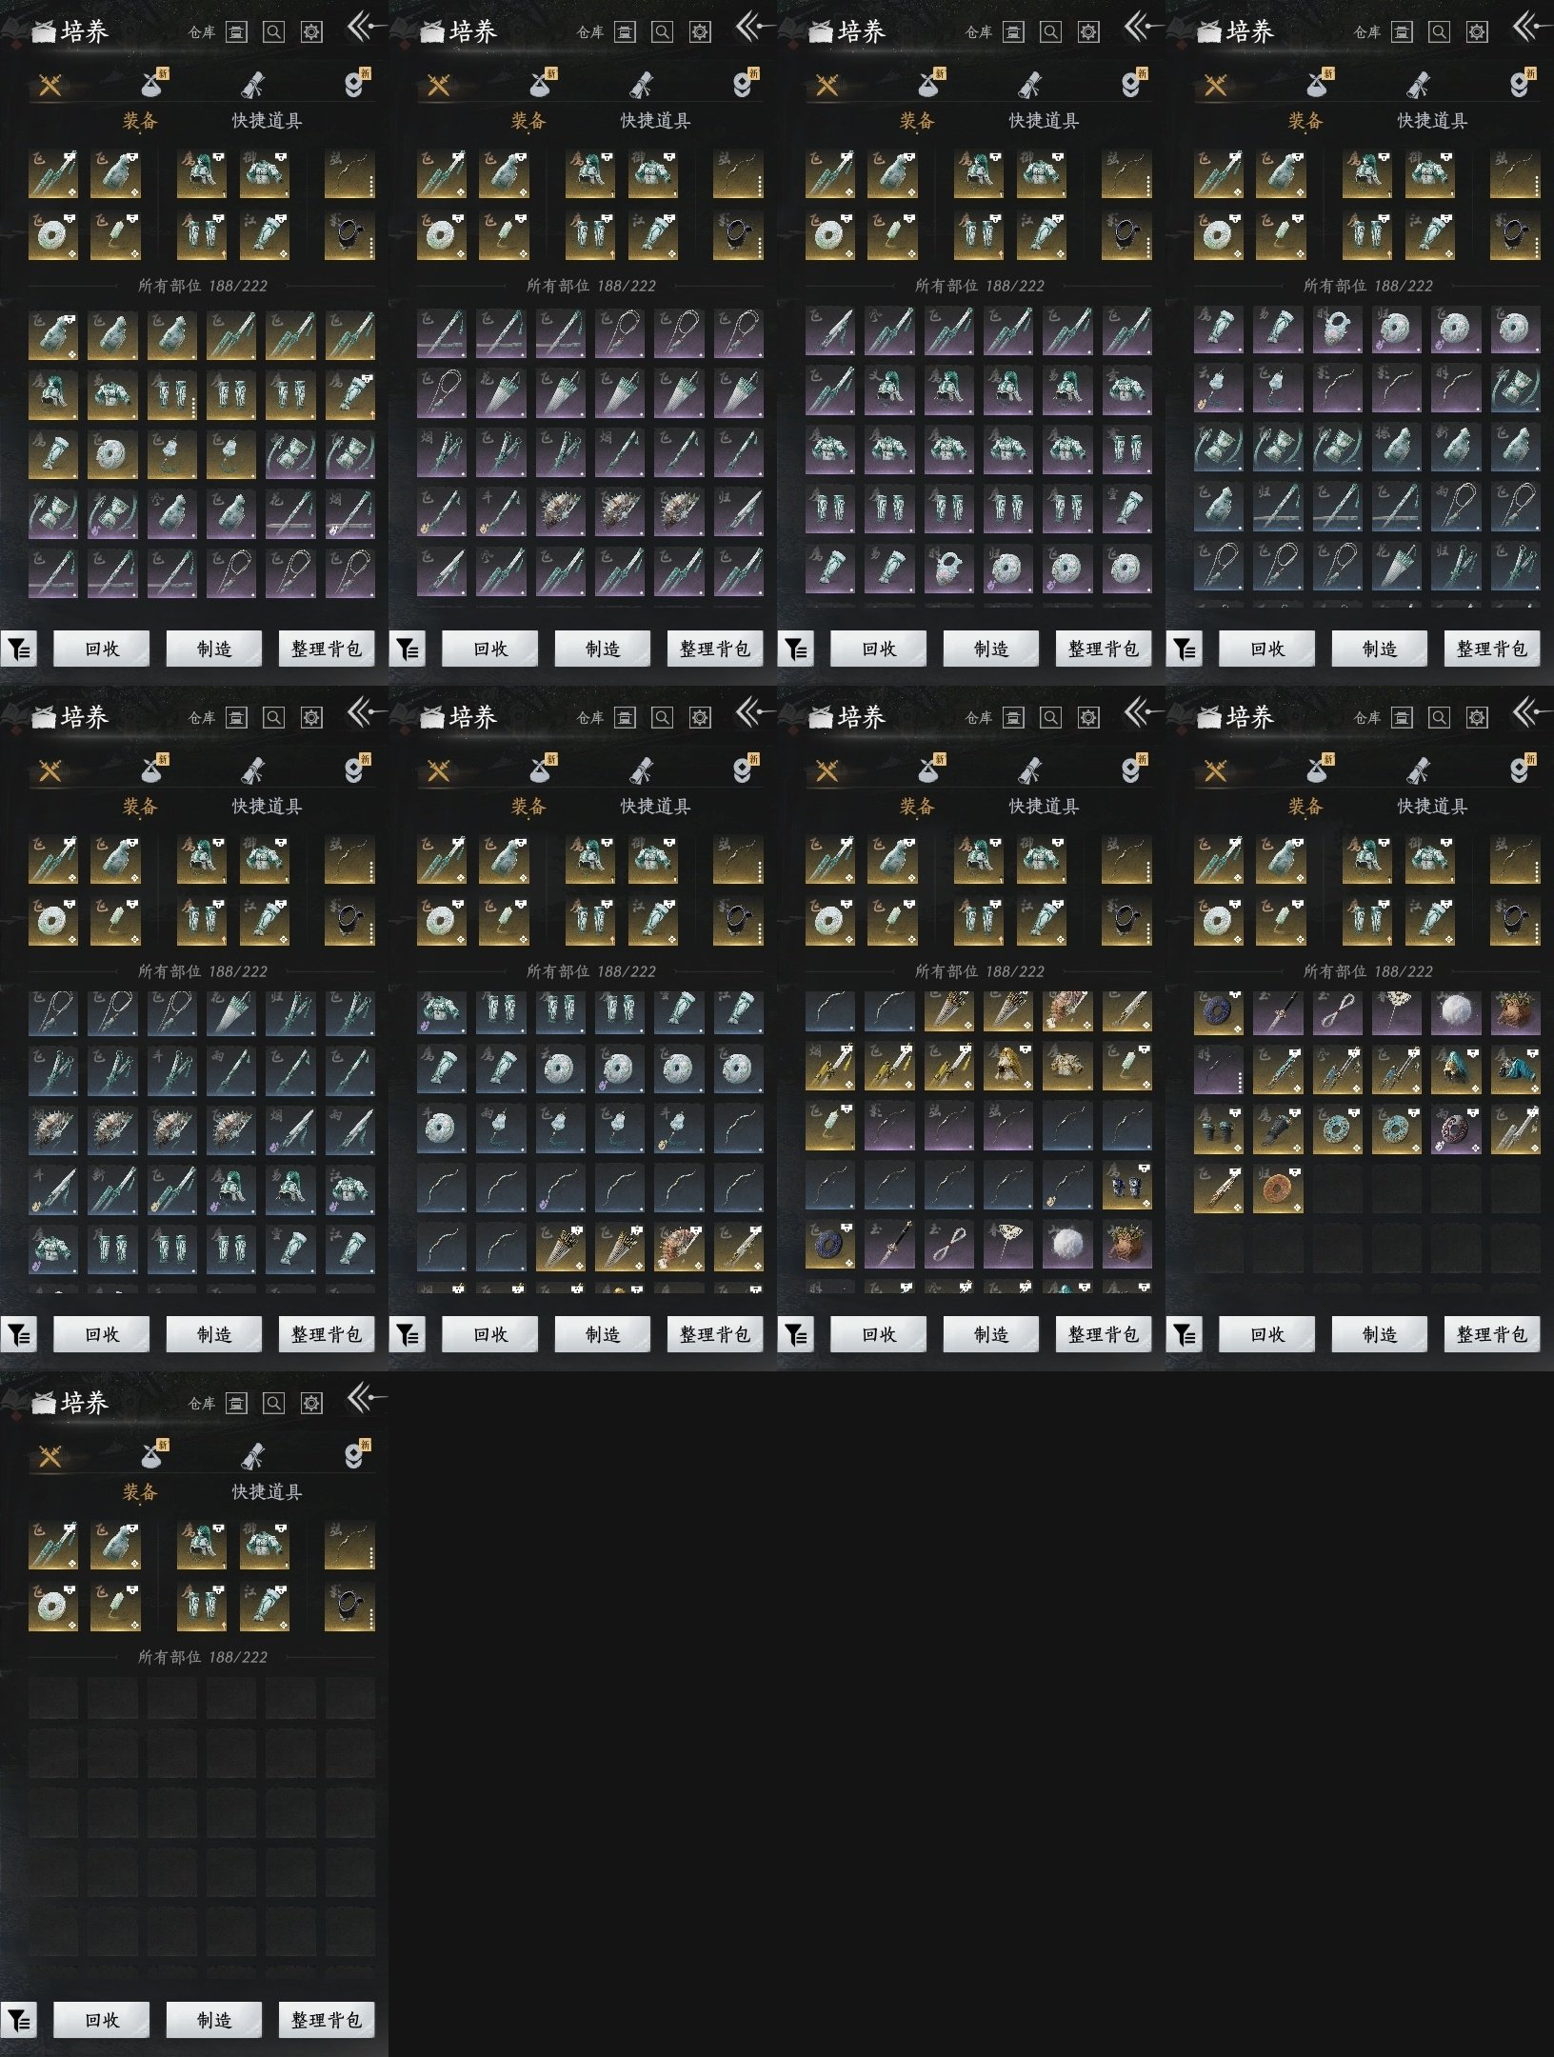Screen dimensions: 1554x2057
Task: Select the equipped bow slot in the empty-grid panel
Action: pos(349,1545)
